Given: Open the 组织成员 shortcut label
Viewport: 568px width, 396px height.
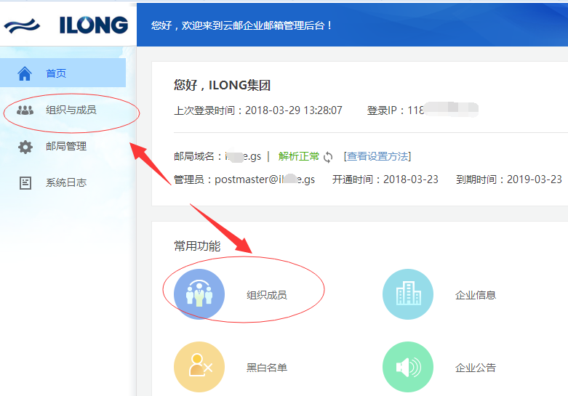Looking at the screenshot, I should [267, 295].
